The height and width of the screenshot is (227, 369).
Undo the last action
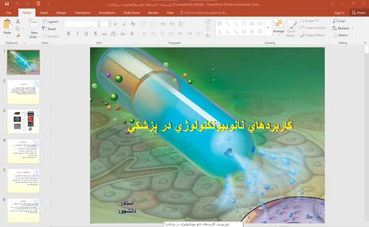click(17, 4)
